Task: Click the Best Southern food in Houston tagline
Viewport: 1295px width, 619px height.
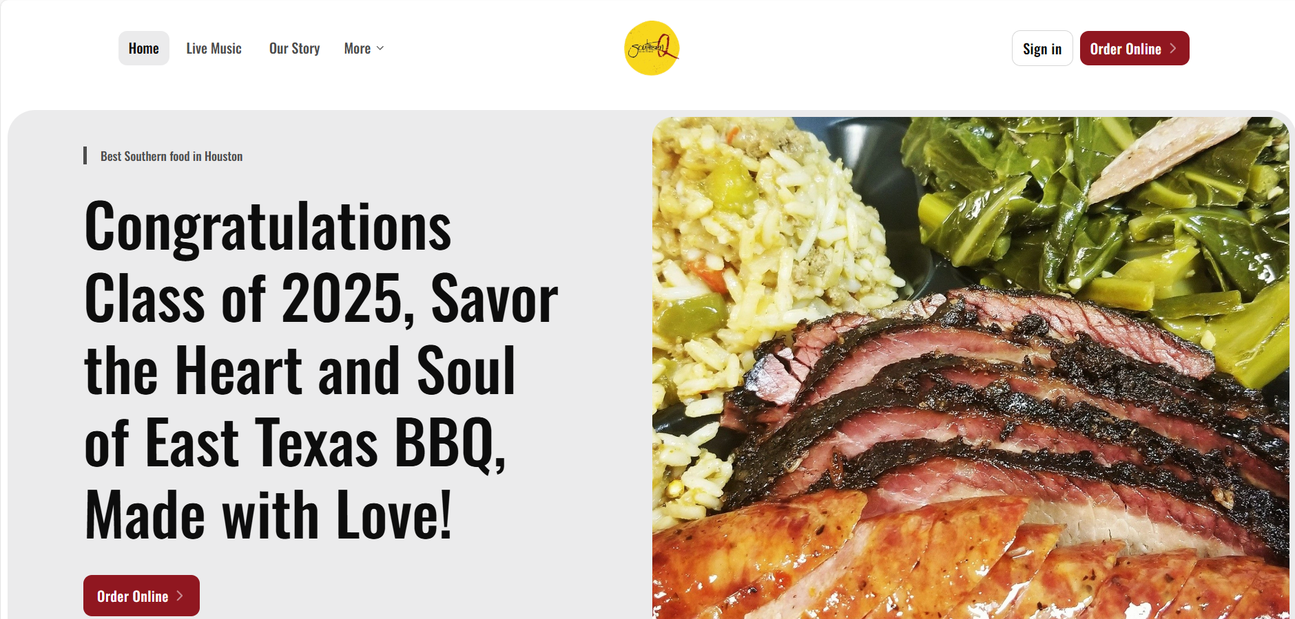Action: coord(172,156)
